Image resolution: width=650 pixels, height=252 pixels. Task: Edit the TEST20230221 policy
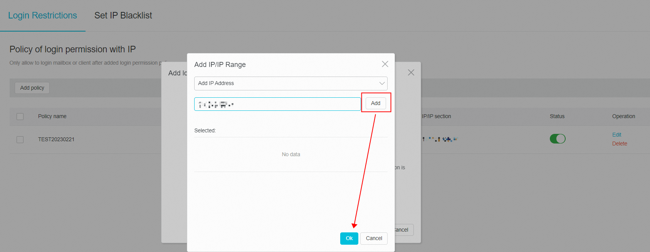(617, 135)
